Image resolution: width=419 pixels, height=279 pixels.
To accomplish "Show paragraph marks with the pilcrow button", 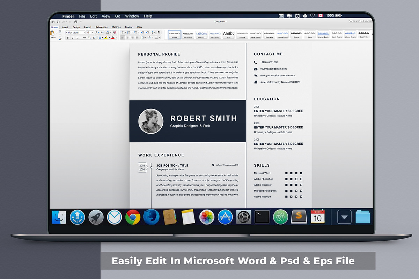I will (x=159, y=32).
